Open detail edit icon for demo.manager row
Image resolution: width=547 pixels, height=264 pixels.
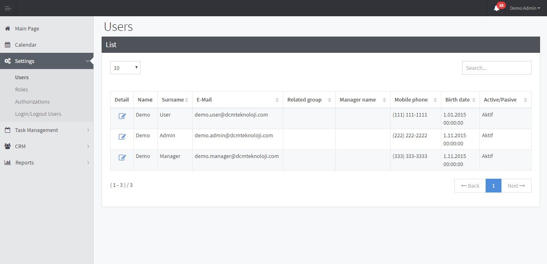(122, 158)
